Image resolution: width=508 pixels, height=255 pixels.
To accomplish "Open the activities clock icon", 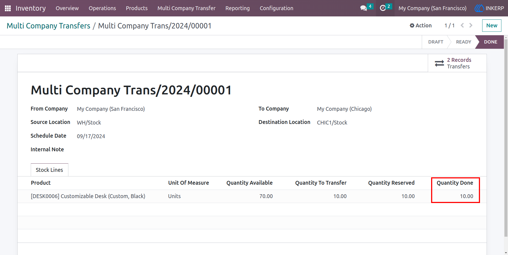I will 383,8.
